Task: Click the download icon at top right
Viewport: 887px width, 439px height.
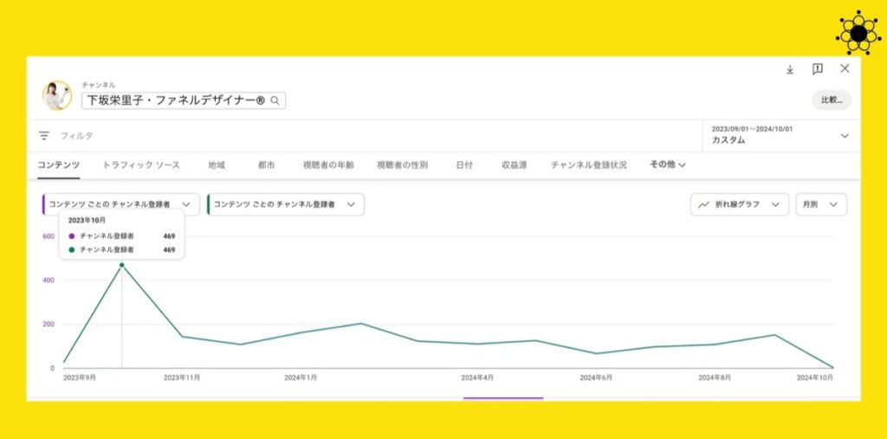Action: point(790,69)
